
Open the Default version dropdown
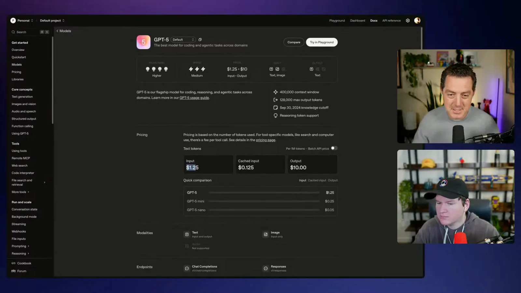click(183, 40)
